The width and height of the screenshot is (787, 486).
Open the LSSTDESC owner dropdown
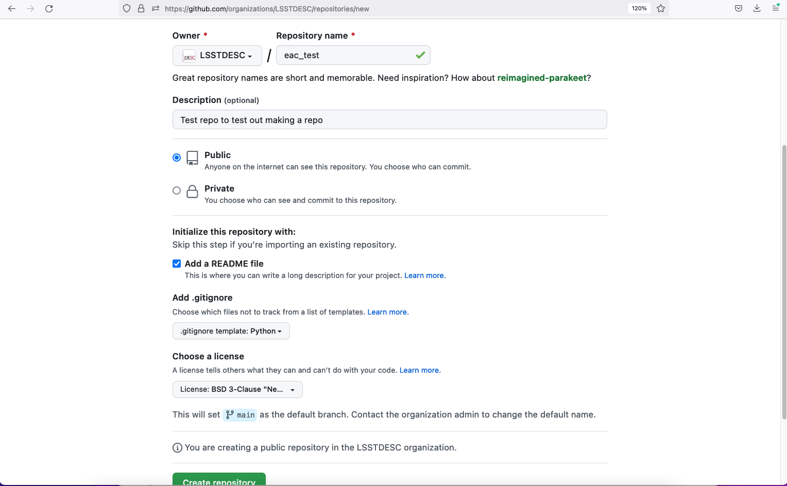click(217, 56)
